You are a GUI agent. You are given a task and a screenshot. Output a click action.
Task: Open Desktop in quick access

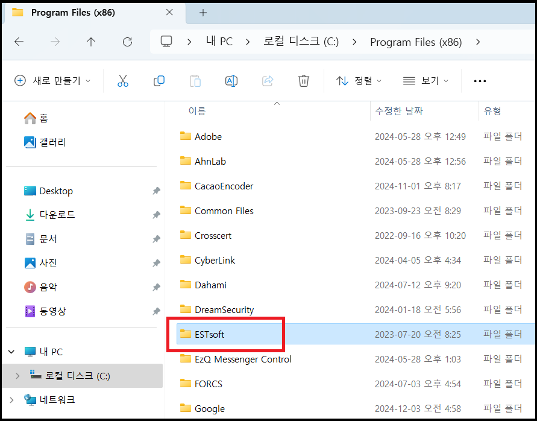[x=48, y=191]
